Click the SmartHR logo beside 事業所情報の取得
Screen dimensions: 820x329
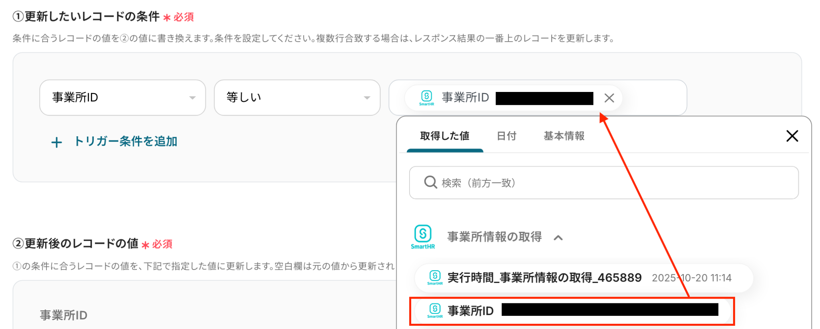pos(423,237)
